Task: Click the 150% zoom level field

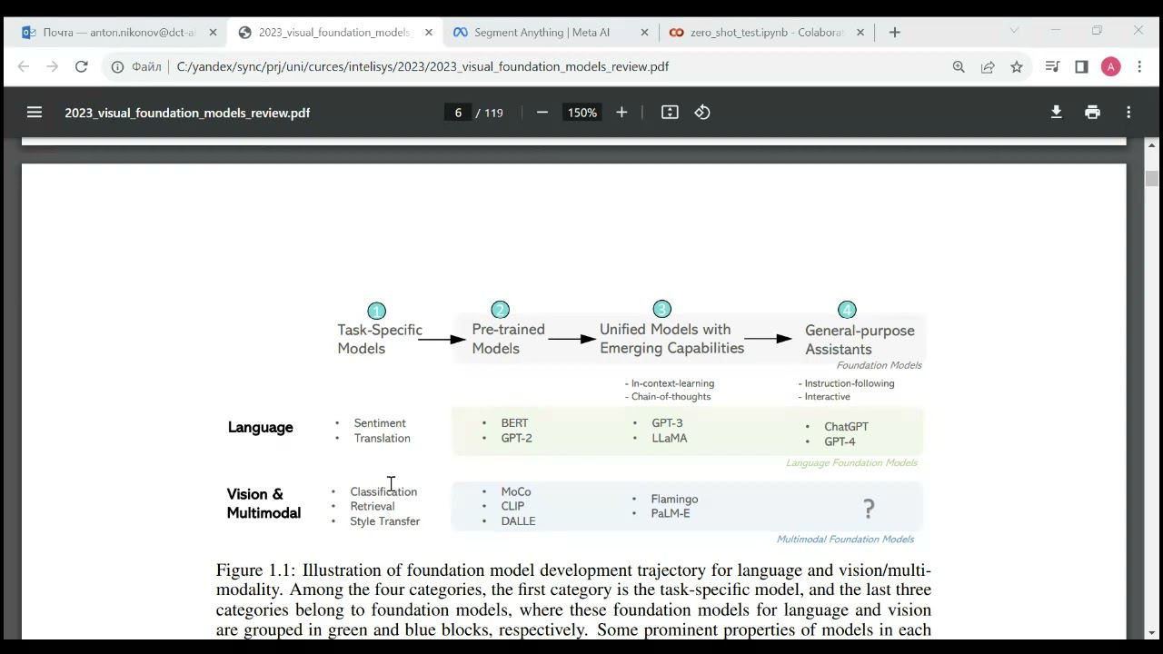Action: click(582, 113)
